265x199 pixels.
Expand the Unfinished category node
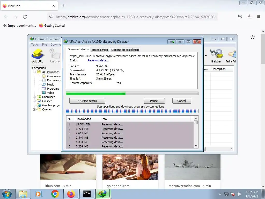point(34,97)
